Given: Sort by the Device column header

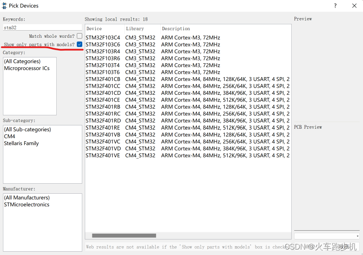Looking at the screenshot, I should pos(104,29).
